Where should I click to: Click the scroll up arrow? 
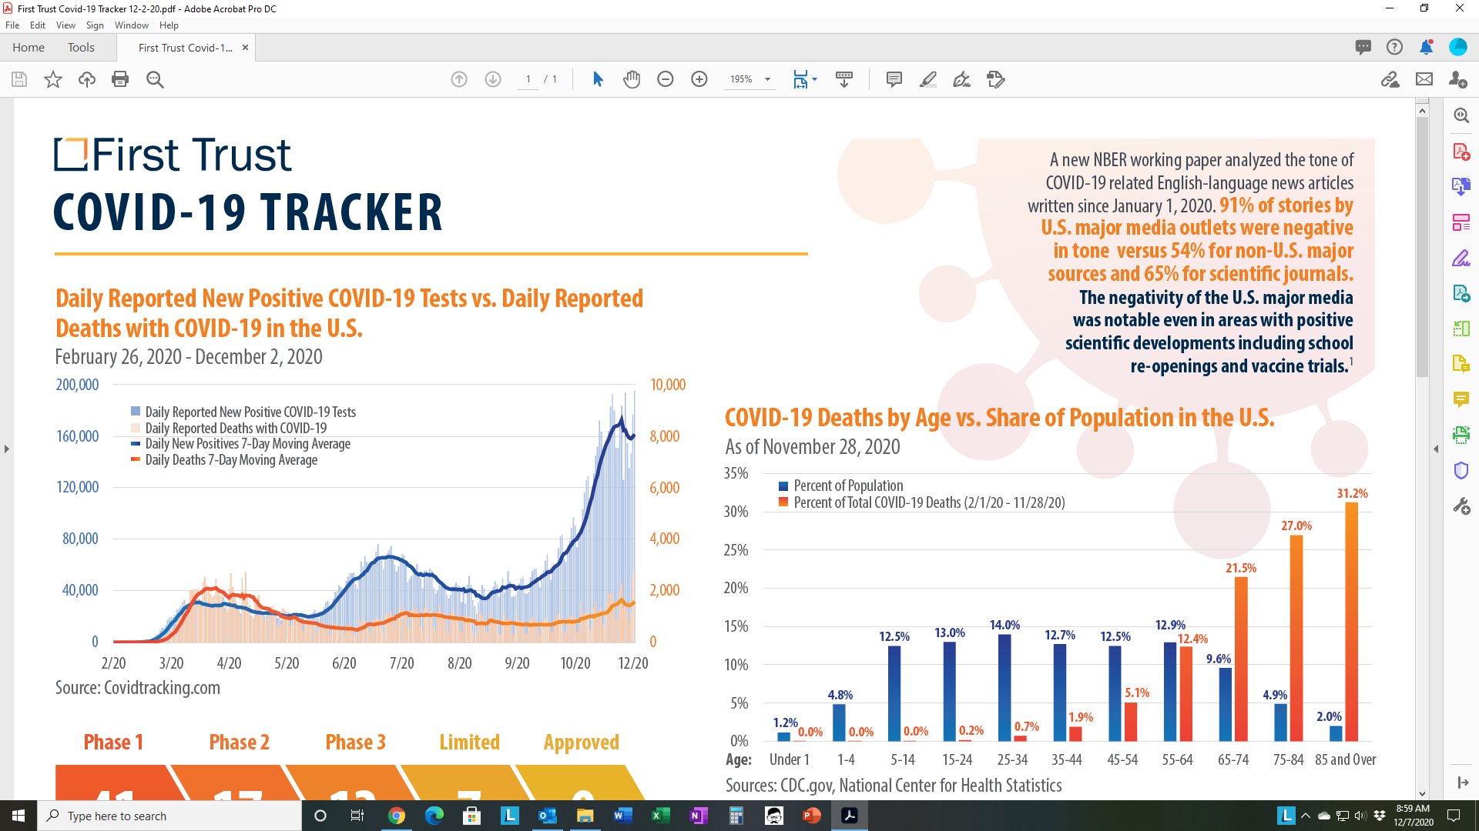tap(1422, 111)
